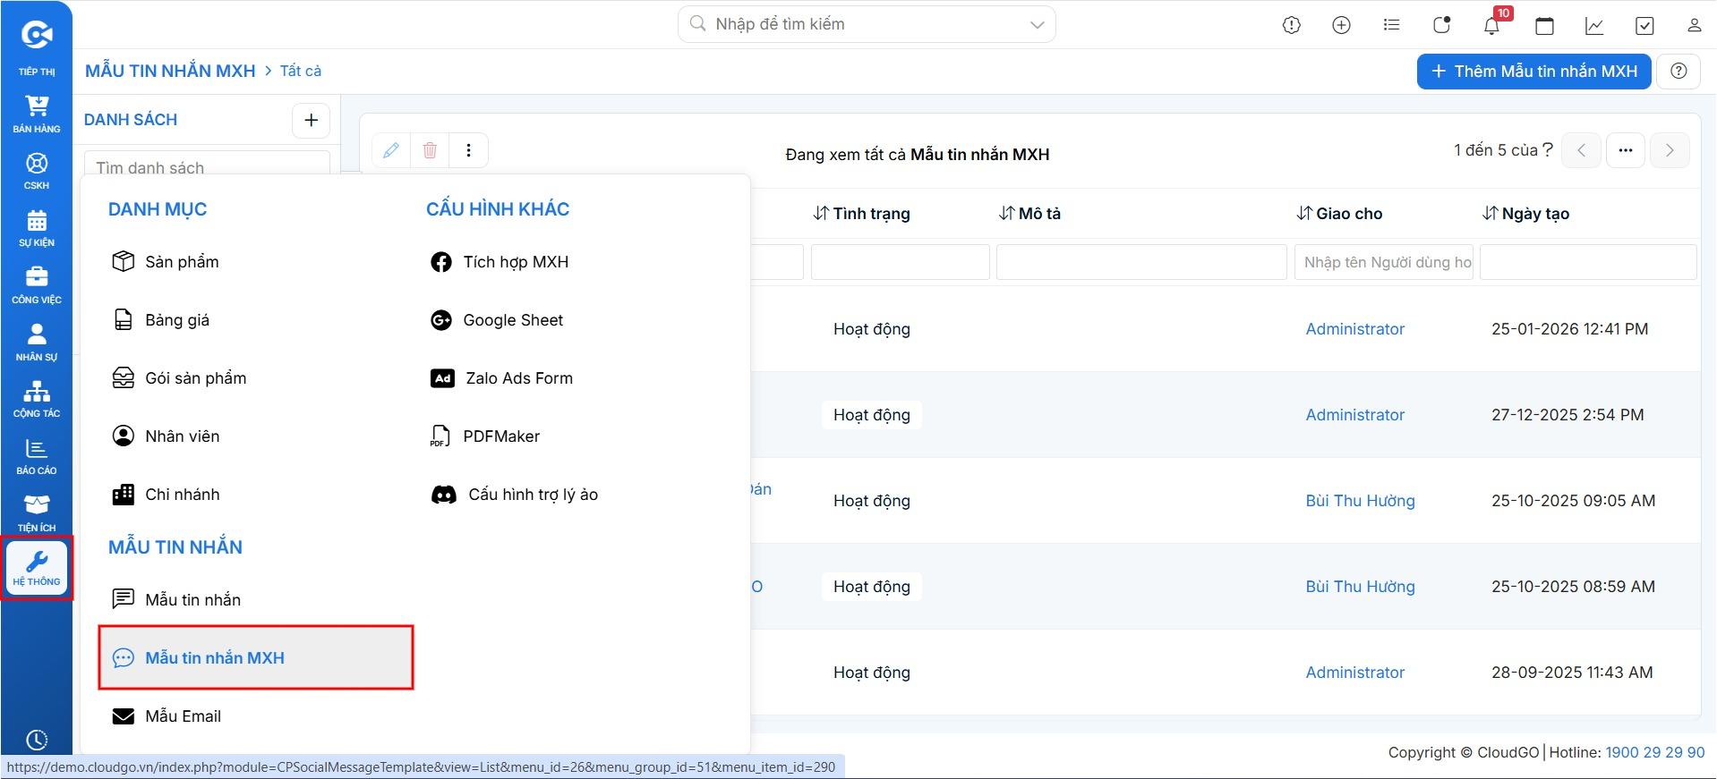
Task: Click MẪU TIN NHẮN MXH breadcrumb
Action: 170,71
